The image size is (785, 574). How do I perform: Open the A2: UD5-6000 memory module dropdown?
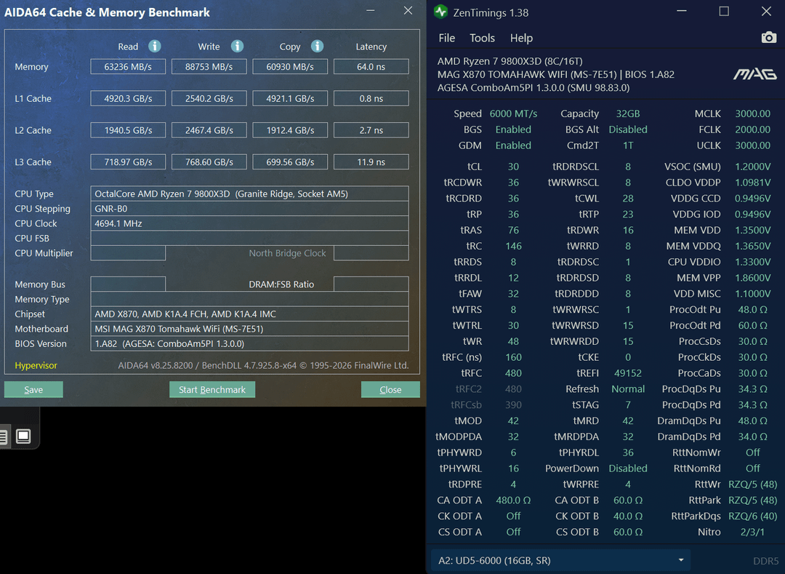(x=559, y=560)
